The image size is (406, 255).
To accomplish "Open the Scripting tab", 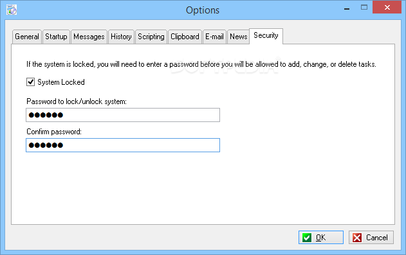I will pyautogui.click(x=151, y=37).
